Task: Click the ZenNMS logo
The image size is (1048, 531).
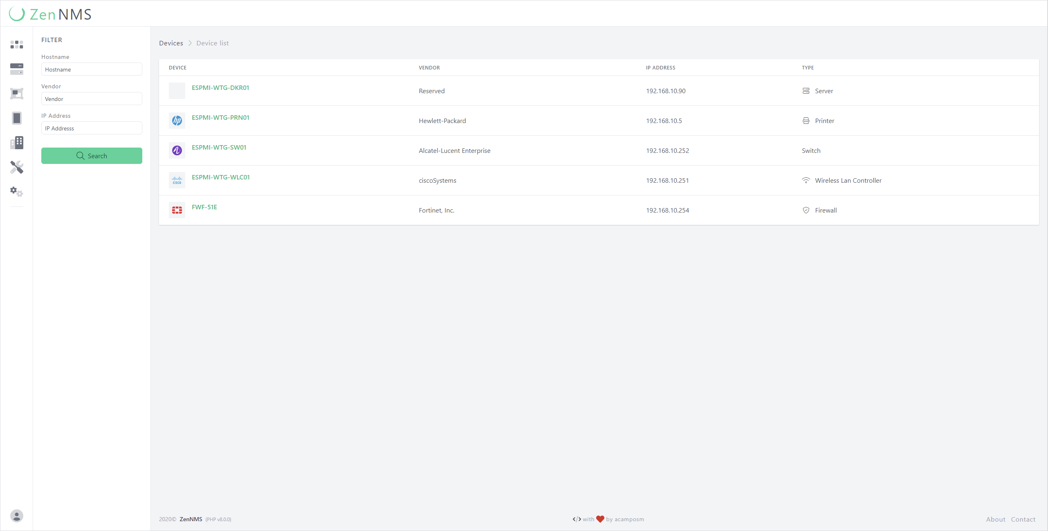Action: pyautogui.click(x=50, y=14)
